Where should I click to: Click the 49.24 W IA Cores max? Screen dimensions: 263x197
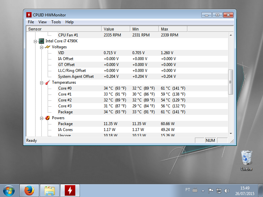pos(168,130)
